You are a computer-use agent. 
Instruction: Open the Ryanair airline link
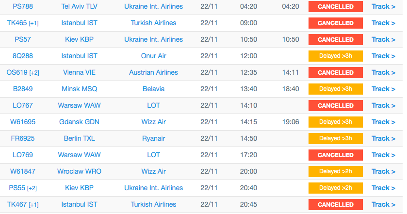coord(153,138)
